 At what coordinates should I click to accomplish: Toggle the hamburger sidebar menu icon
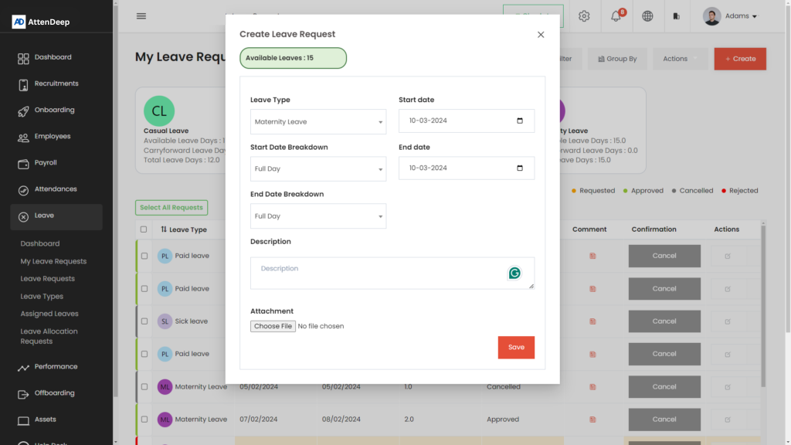pyautogui.click(x=141, y=16)
